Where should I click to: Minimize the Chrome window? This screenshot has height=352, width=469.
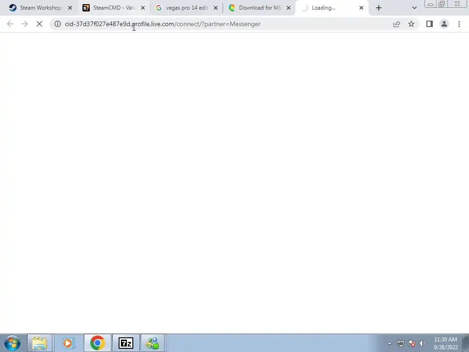431,4
